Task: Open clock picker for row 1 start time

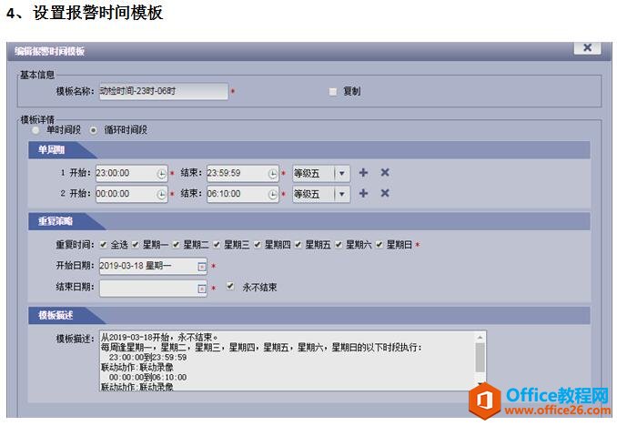Action: 161,174
